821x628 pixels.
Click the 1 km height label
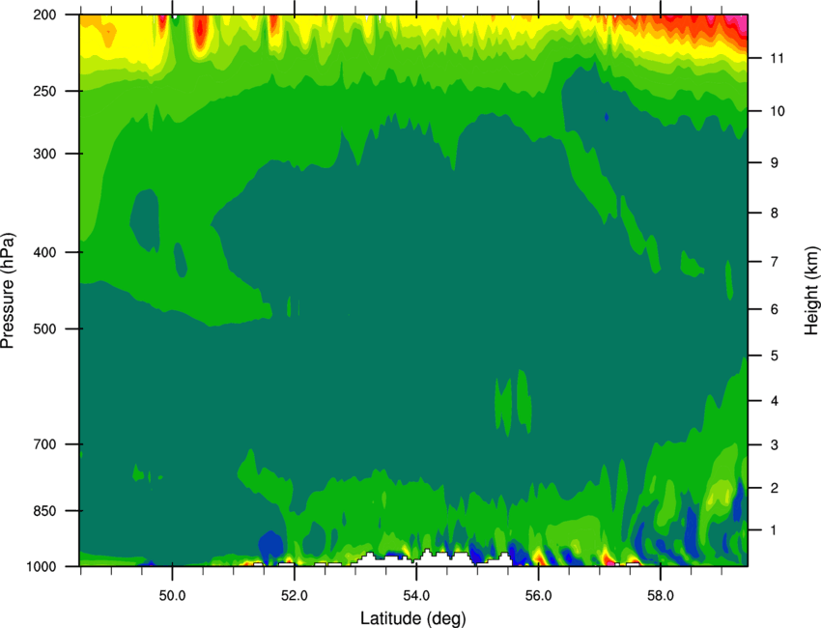(x=774, y=530)
